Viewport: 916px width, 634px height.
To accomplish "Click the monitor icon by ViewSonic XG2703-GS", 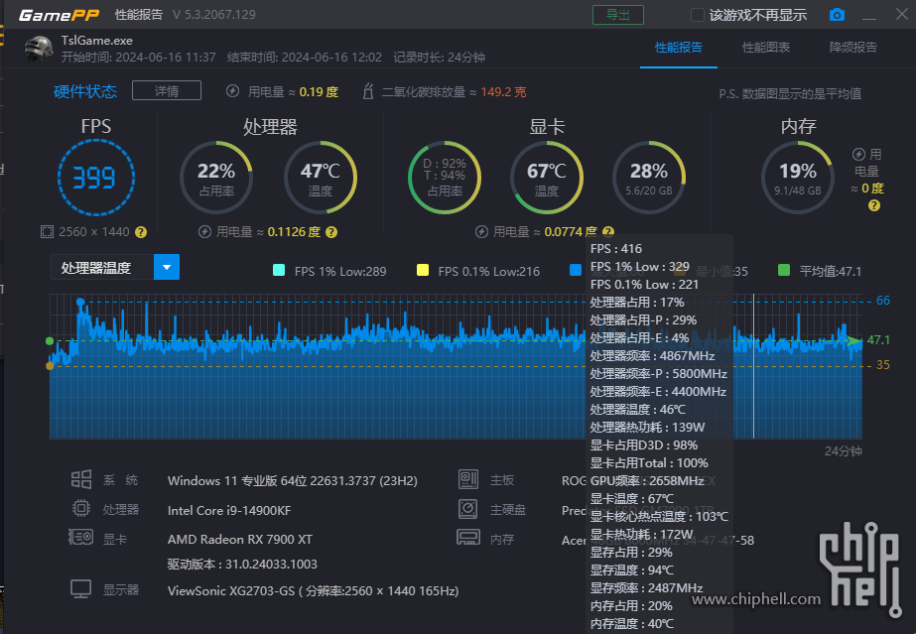I will point(80,589).
